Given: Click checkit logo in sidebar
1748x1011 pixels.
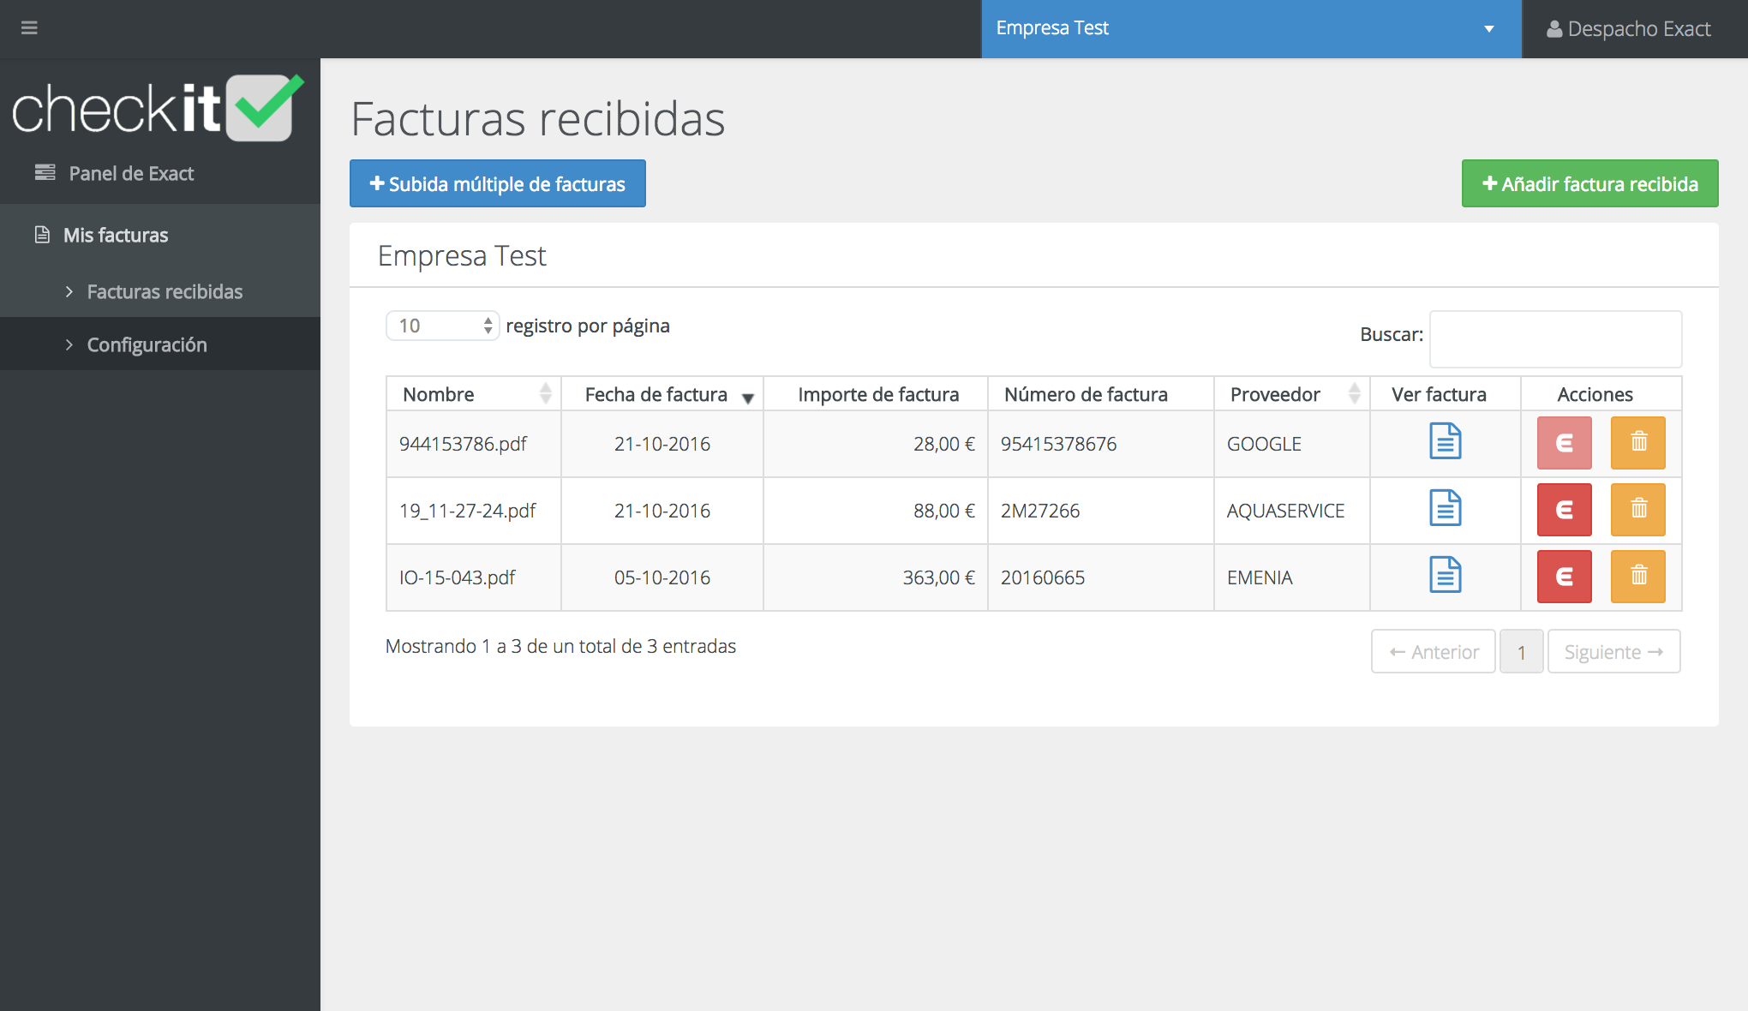Looking at the screenshot, I should click(158, 109).
